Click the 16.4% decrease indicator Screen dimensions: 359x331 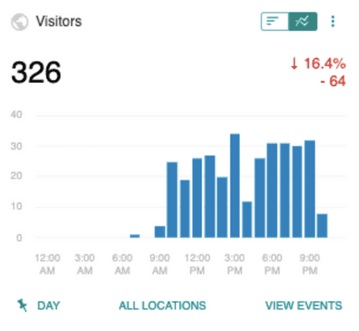point(318,64)
